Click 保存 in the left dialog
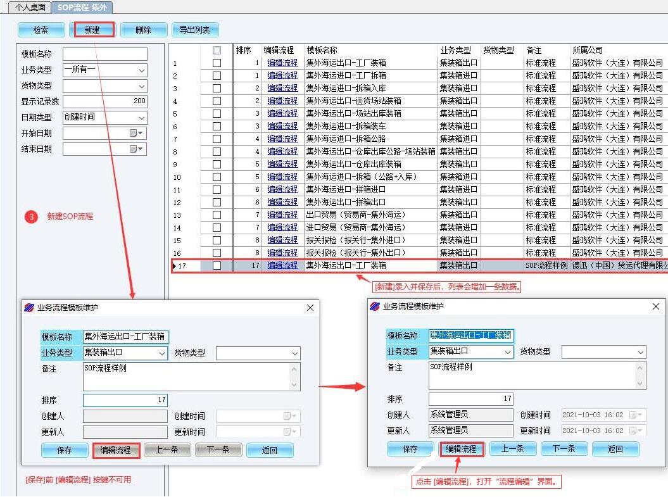The width and height of the screenshot is (668, 497). click(x=64, y=450)
